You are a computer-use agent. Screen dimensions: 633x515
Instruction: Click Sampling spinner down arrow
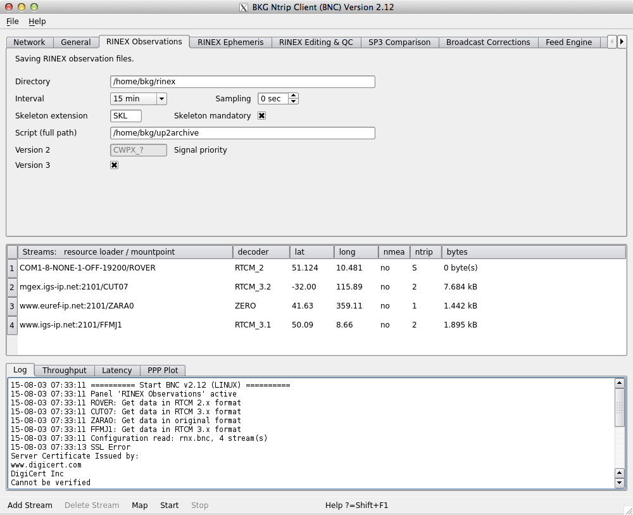(x=294, y=101)
